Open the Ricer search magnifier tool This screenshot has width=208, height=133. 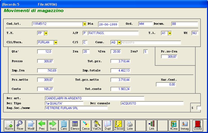coord(20,126)
